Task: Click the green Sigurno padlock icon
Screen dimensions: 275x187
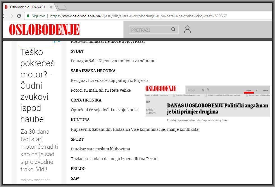Action: [x=28, y=16]
